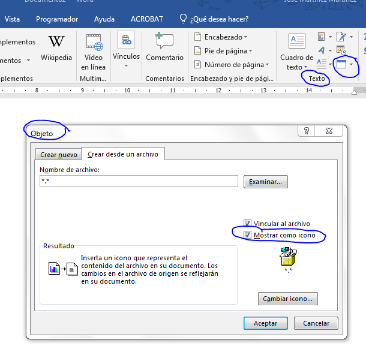Click the Multim... group label
The width and height of the screenshot is (366, 361).
tap(93, 79)
